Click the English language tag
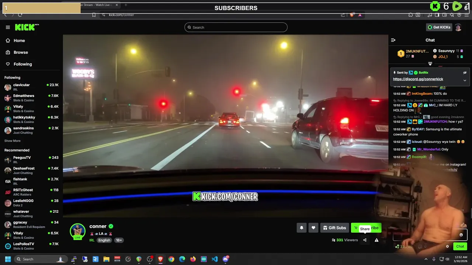Screen dimensions: 472x265 (104, 240)
